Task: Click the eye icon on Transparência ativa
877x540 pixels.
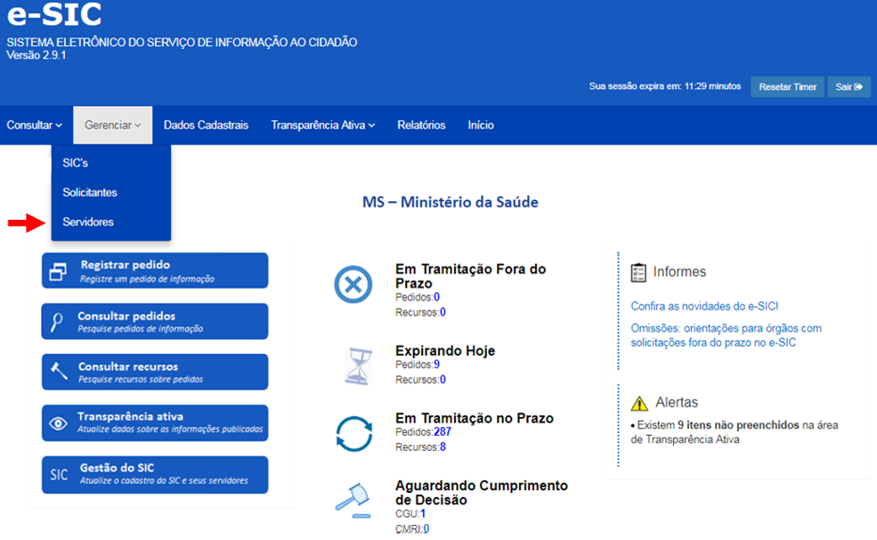Action: pyautogui.click(x=58, y=424)
